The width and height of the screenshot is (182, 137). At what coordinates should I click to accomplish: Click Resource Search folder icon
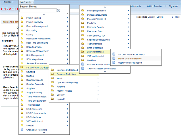point(83,27)
